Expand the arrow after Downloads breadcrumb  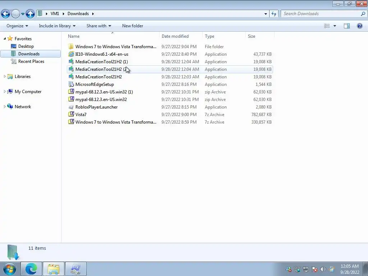click(x=93, y=14)
